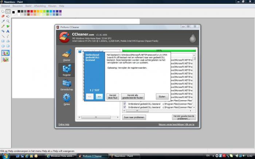
Task: Open the Kleuren menu in Paint
Action: coord(52,6)
